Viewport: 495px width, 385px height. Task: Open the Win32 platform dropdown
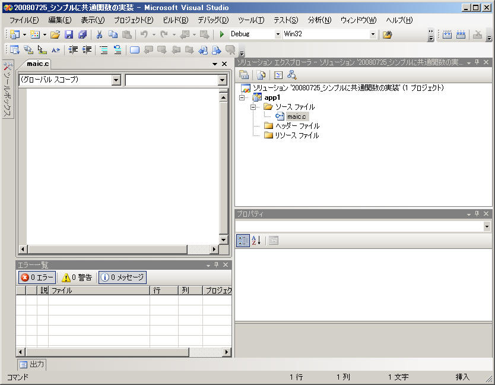pos(373,34)
